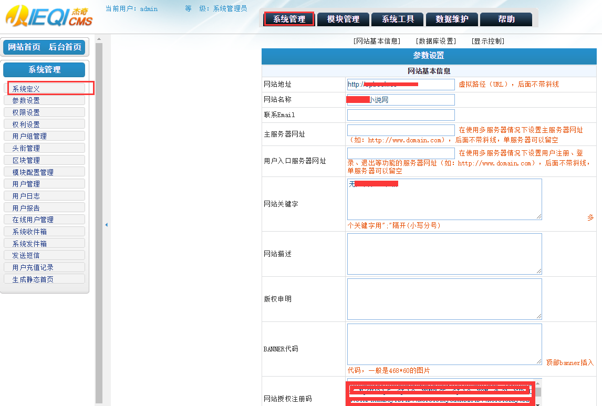Open 区块管理 in sidebar
This screenshot has width=602, height=406.
tap(44, 160)
